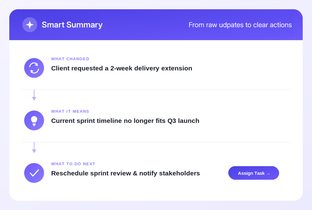312x210 pixels.
Task: Click the down arrow below What It Means
Action: pos(34,148)
